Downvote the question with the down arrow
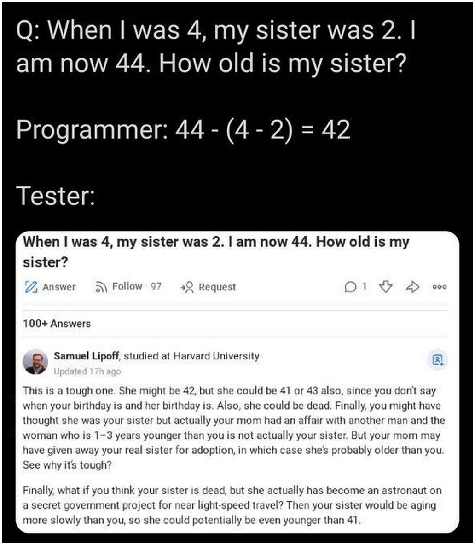 (x=385, y=287)
